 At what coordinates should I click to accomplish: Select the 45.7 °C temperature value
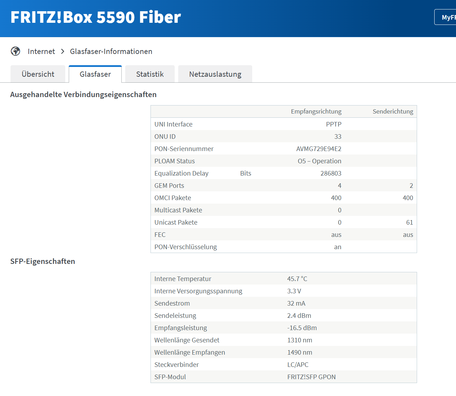pyautogui.click(x=297, y=279)
